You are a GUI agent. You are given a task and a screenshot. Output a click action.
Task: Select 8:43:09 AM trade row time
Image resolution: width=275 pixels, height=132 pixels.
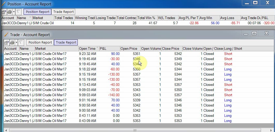[x=88, y=121]
